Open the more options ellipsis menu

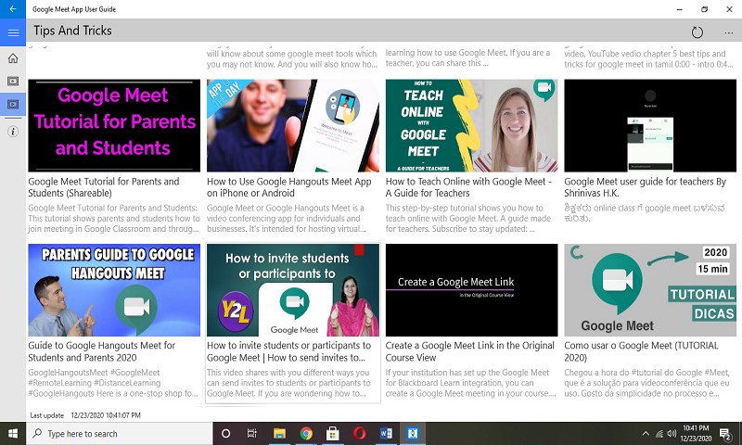[729, 32]
